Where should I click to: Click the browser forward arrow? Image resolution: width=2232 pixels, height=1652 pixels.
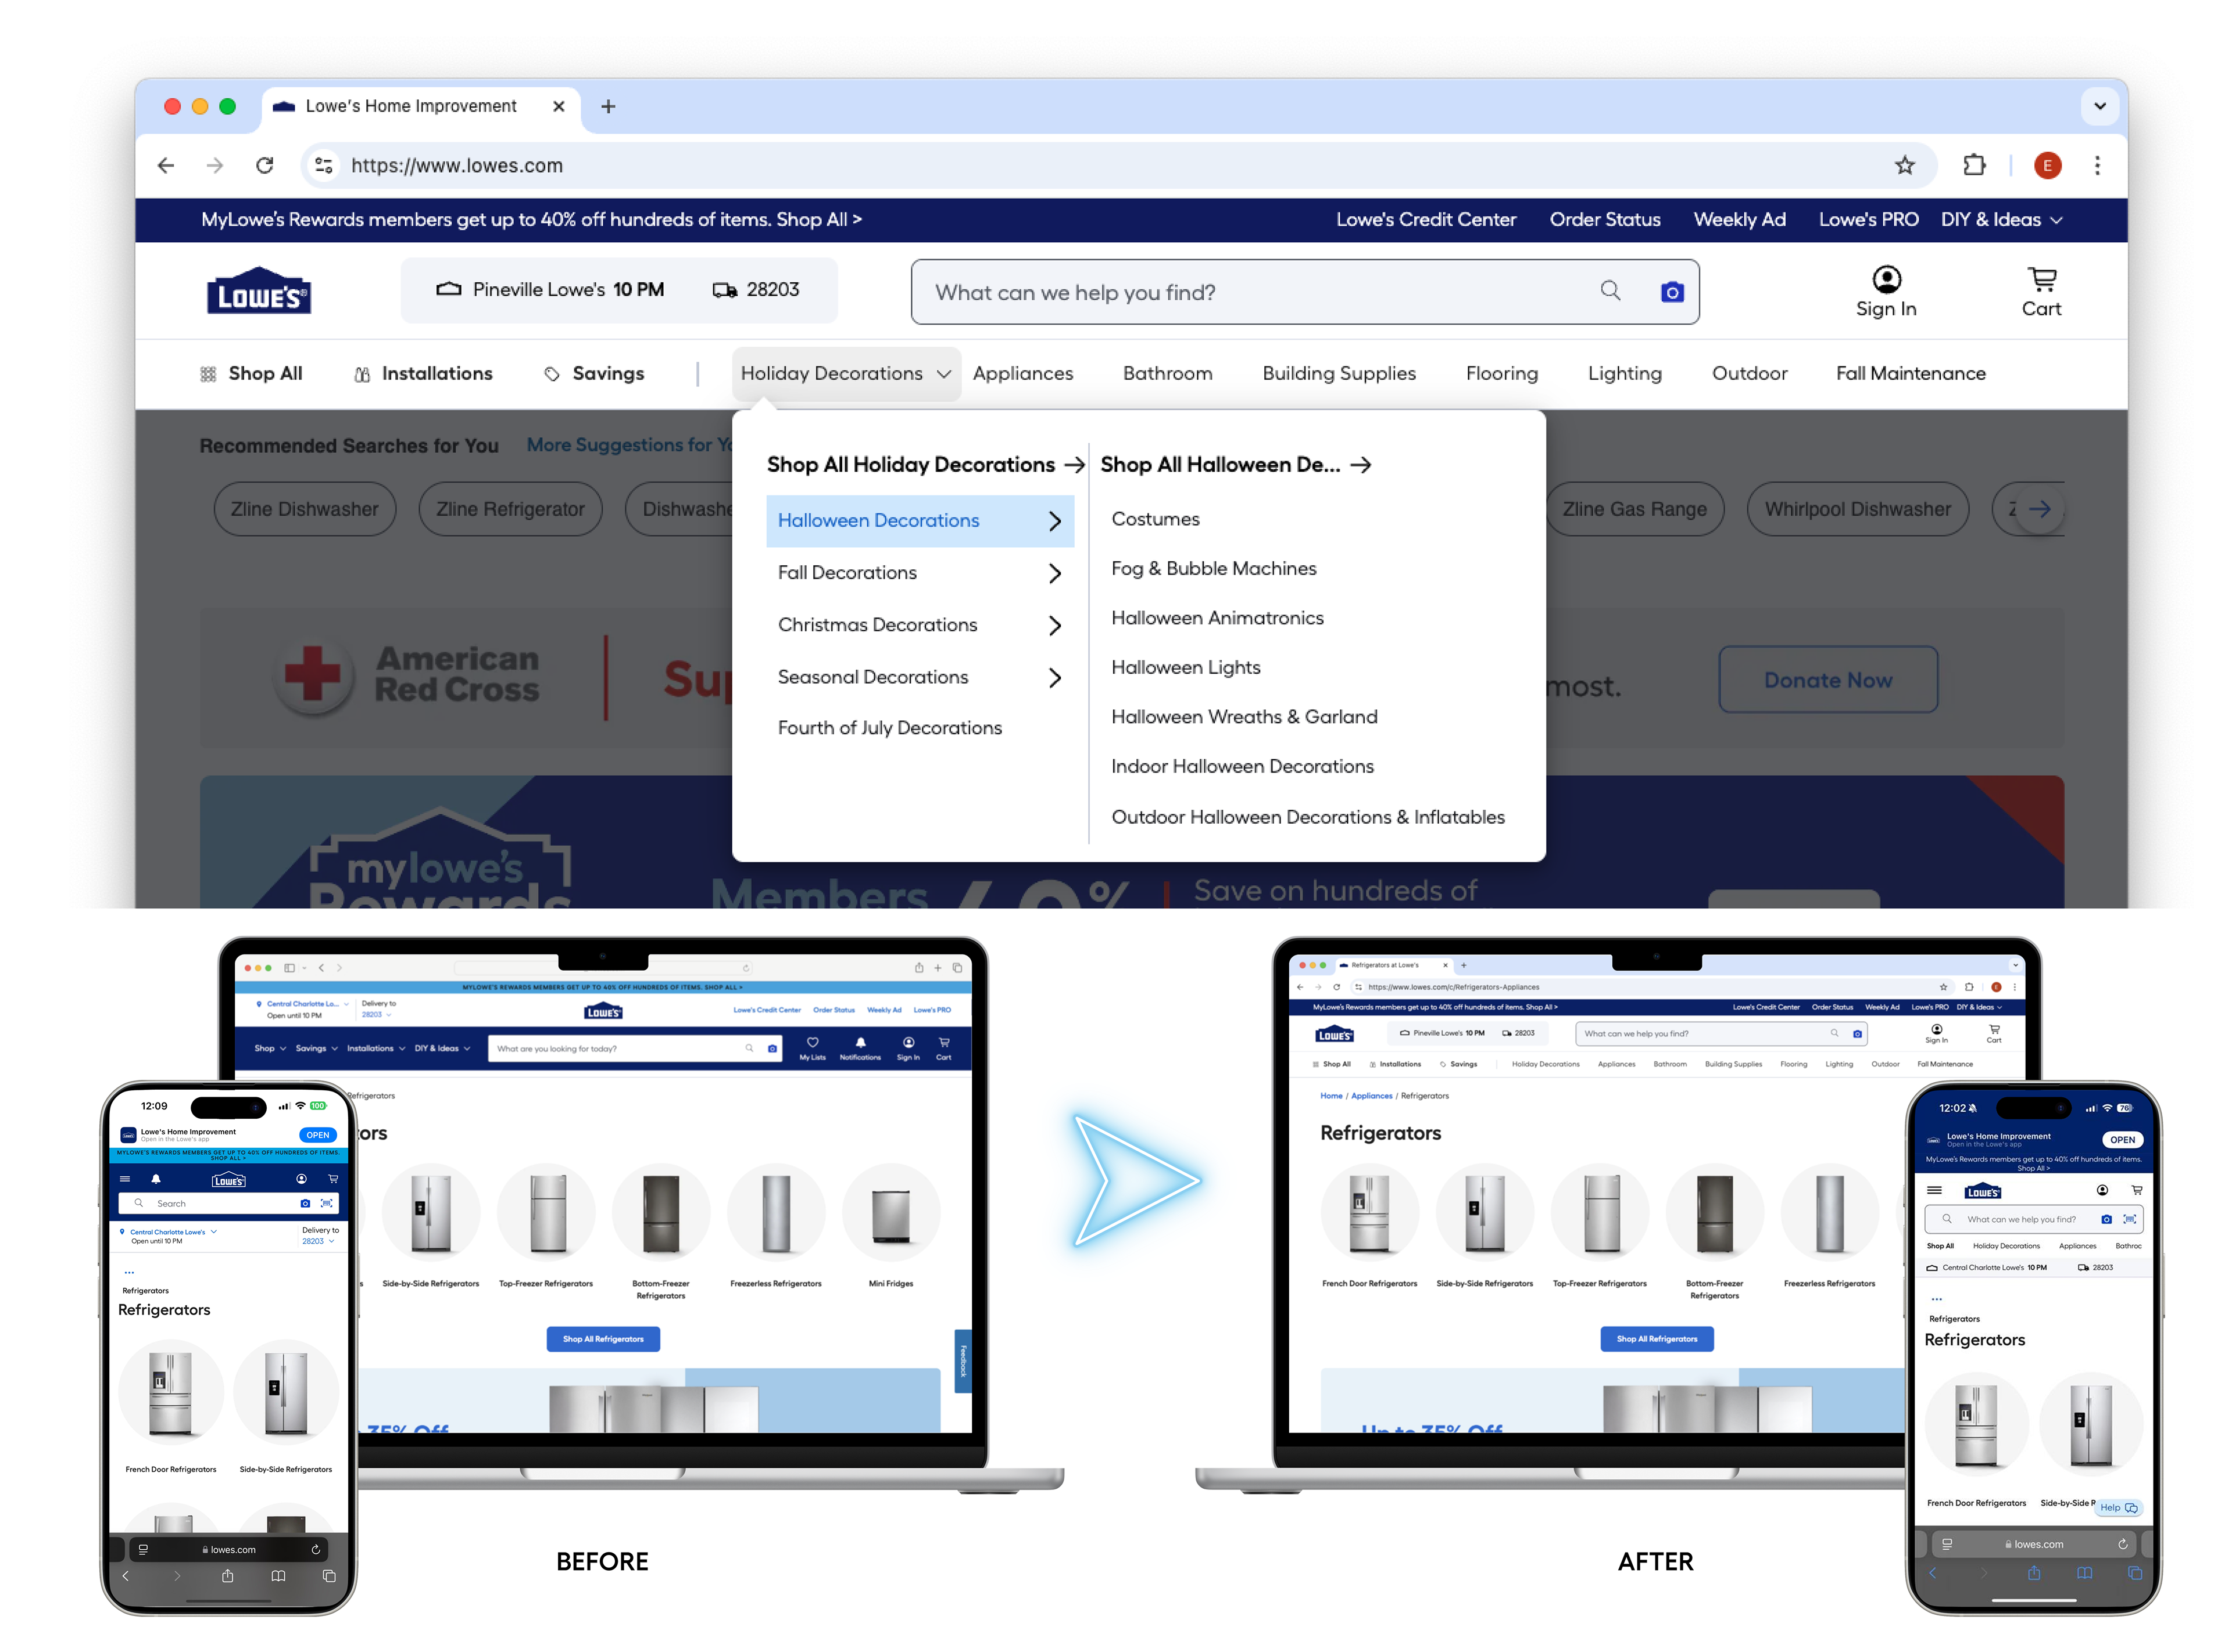(x=215, y=165)
